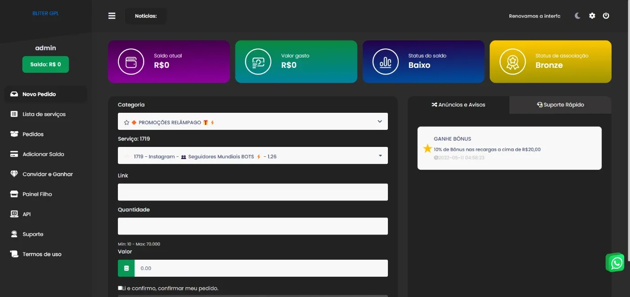The image size is (630, 297).
Task: Log out using the power icon
Action: [606, 16]
